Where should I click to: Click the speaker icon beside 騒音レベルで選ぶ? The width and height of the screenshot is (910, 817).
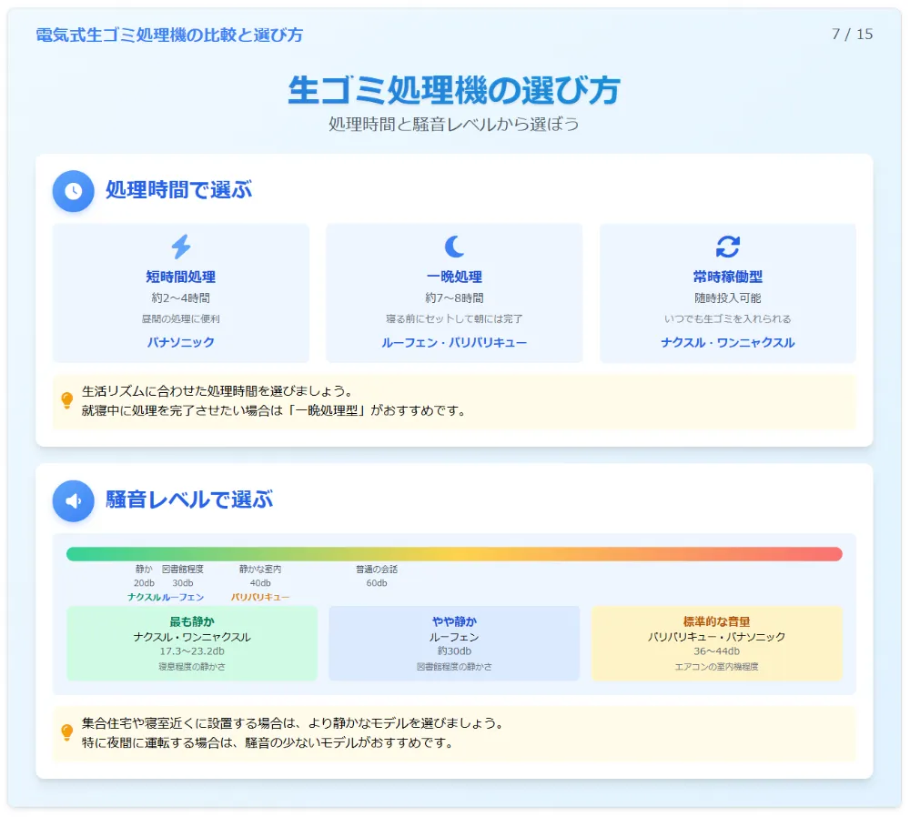click(x=73, y=500)
